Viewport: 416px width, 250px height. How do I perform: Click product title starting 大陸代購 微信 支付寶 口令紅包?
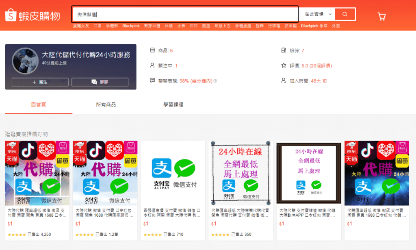(x=104, y=213)
